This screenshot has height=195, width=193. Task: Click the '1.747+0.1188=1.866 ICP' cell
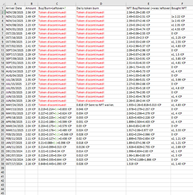point(148,159)
